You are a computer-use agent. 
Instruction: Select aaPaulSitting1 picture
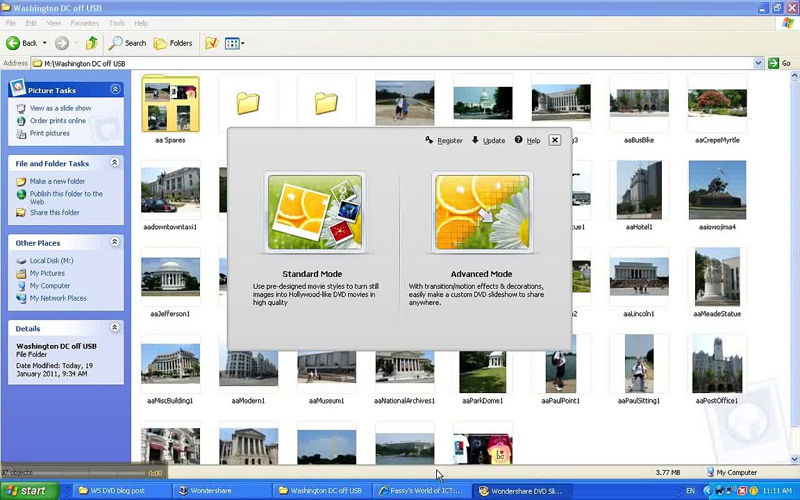click(x=639, y=364)
